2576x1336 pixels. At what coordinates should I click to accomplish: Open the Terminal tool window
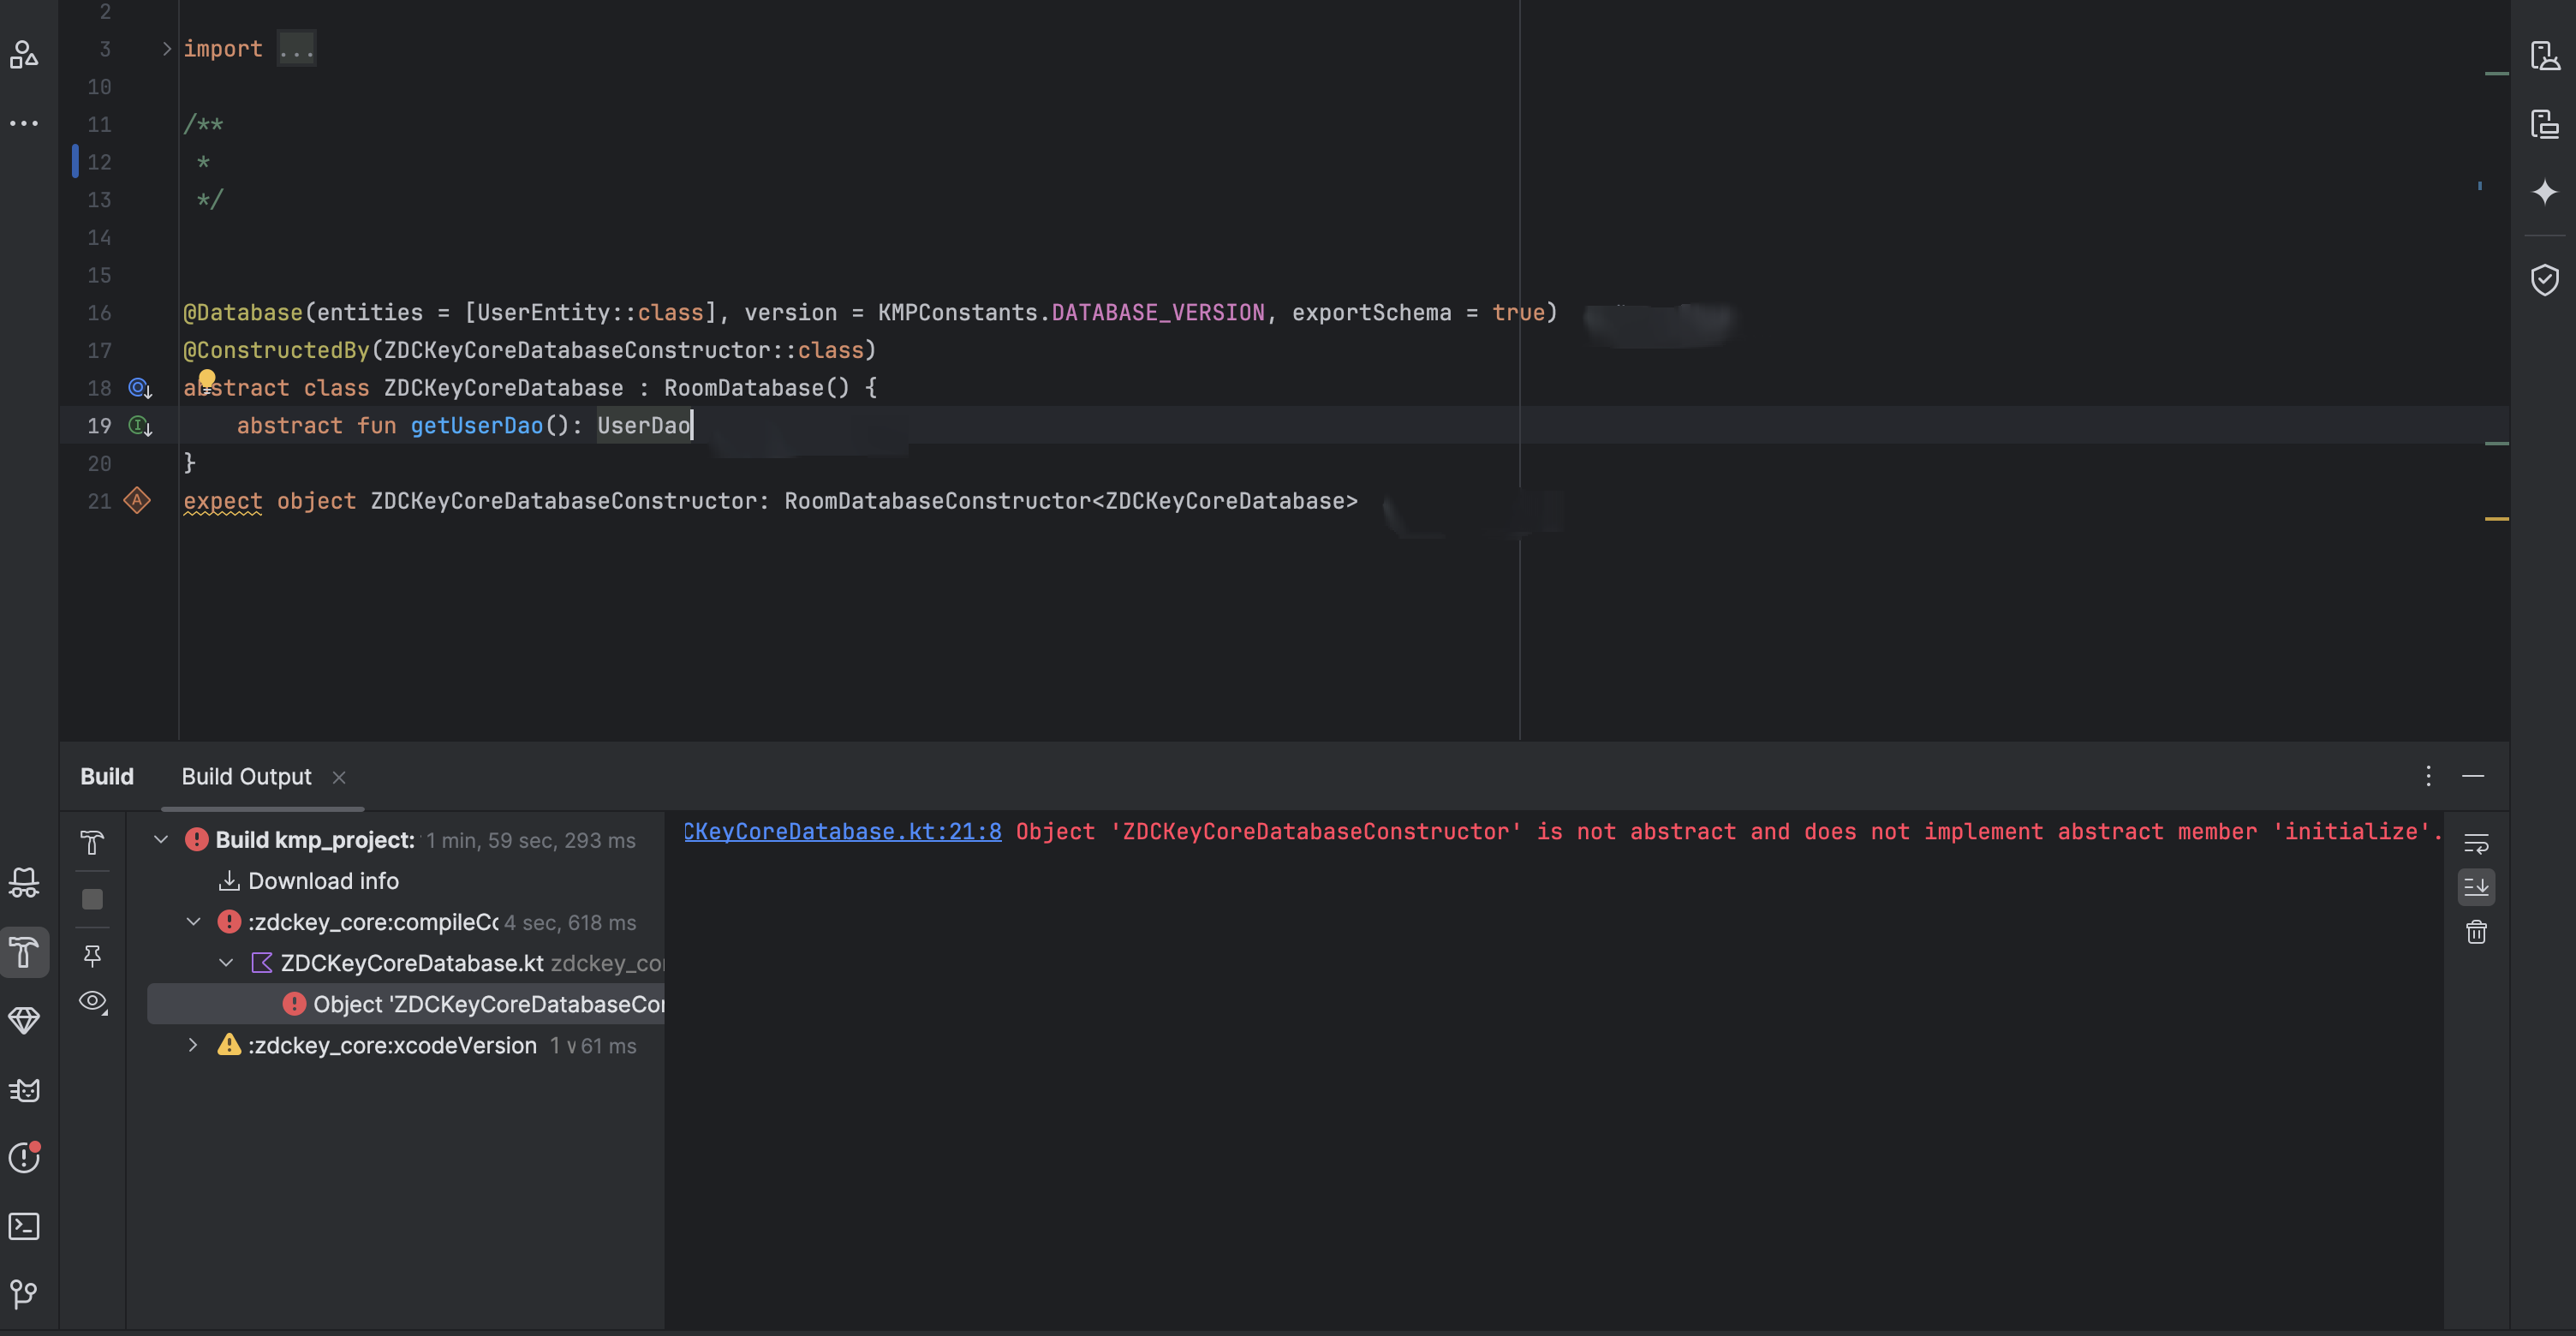pyautogui.click(x=24, y=1226)
